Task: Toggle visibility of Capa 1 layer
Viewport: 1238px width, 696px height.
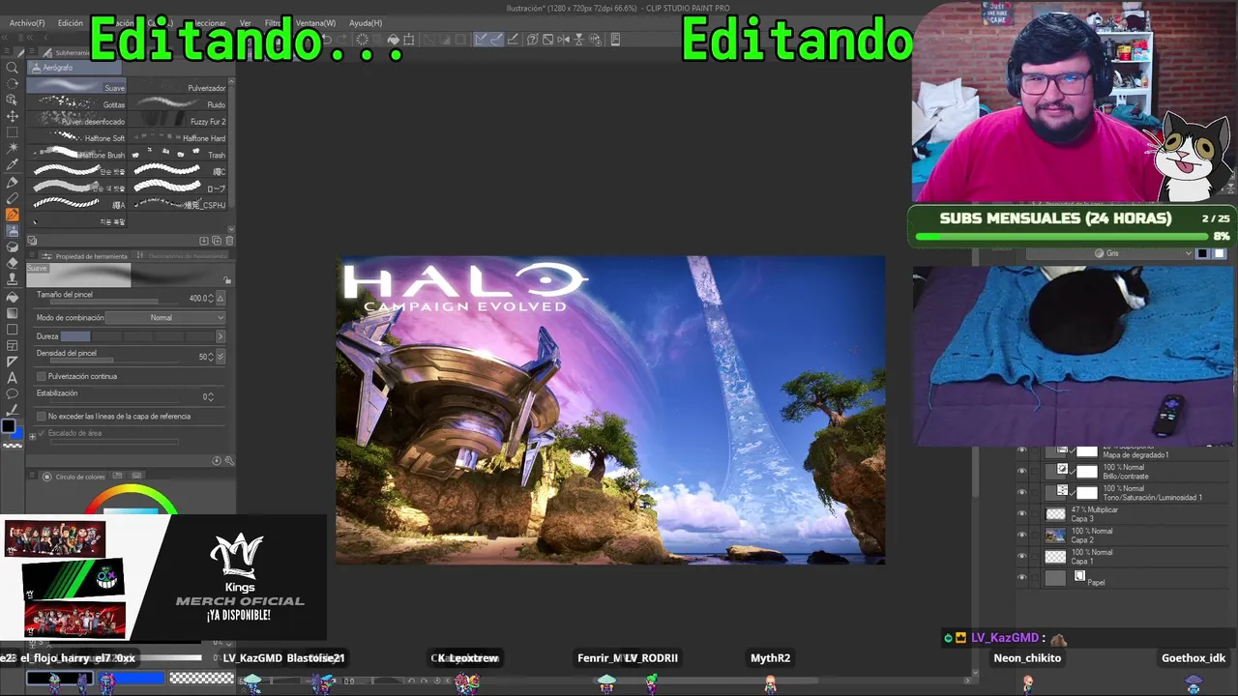Action: click(1021, 556)
